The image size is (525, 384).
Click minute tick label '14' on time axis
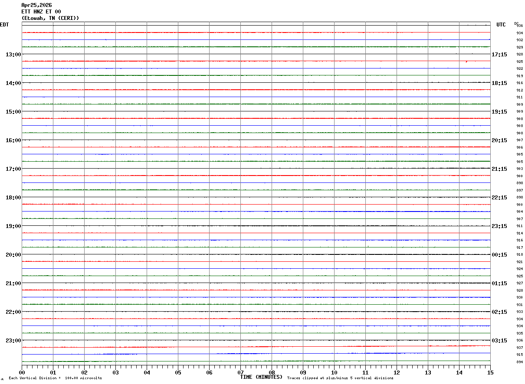click(x=459, y=372)
